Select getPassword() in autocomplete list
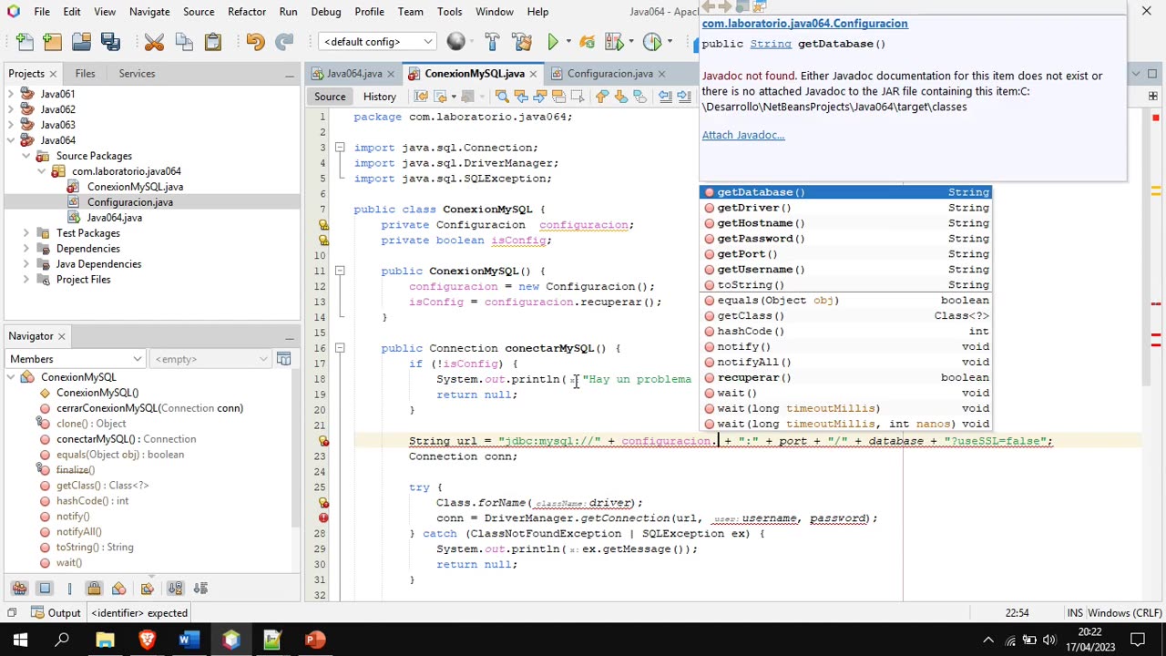 845,239
